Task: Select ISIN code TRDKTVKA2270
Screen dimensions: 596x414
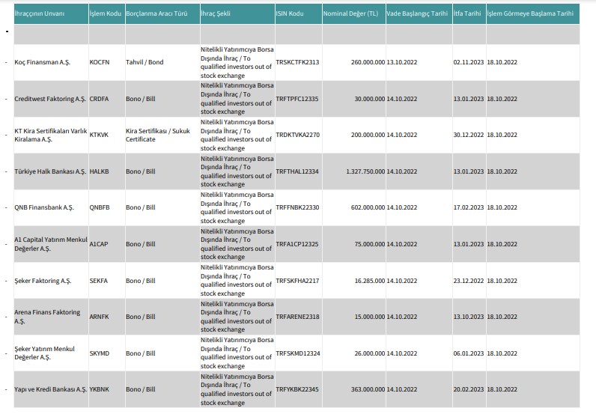Action: 297,135
